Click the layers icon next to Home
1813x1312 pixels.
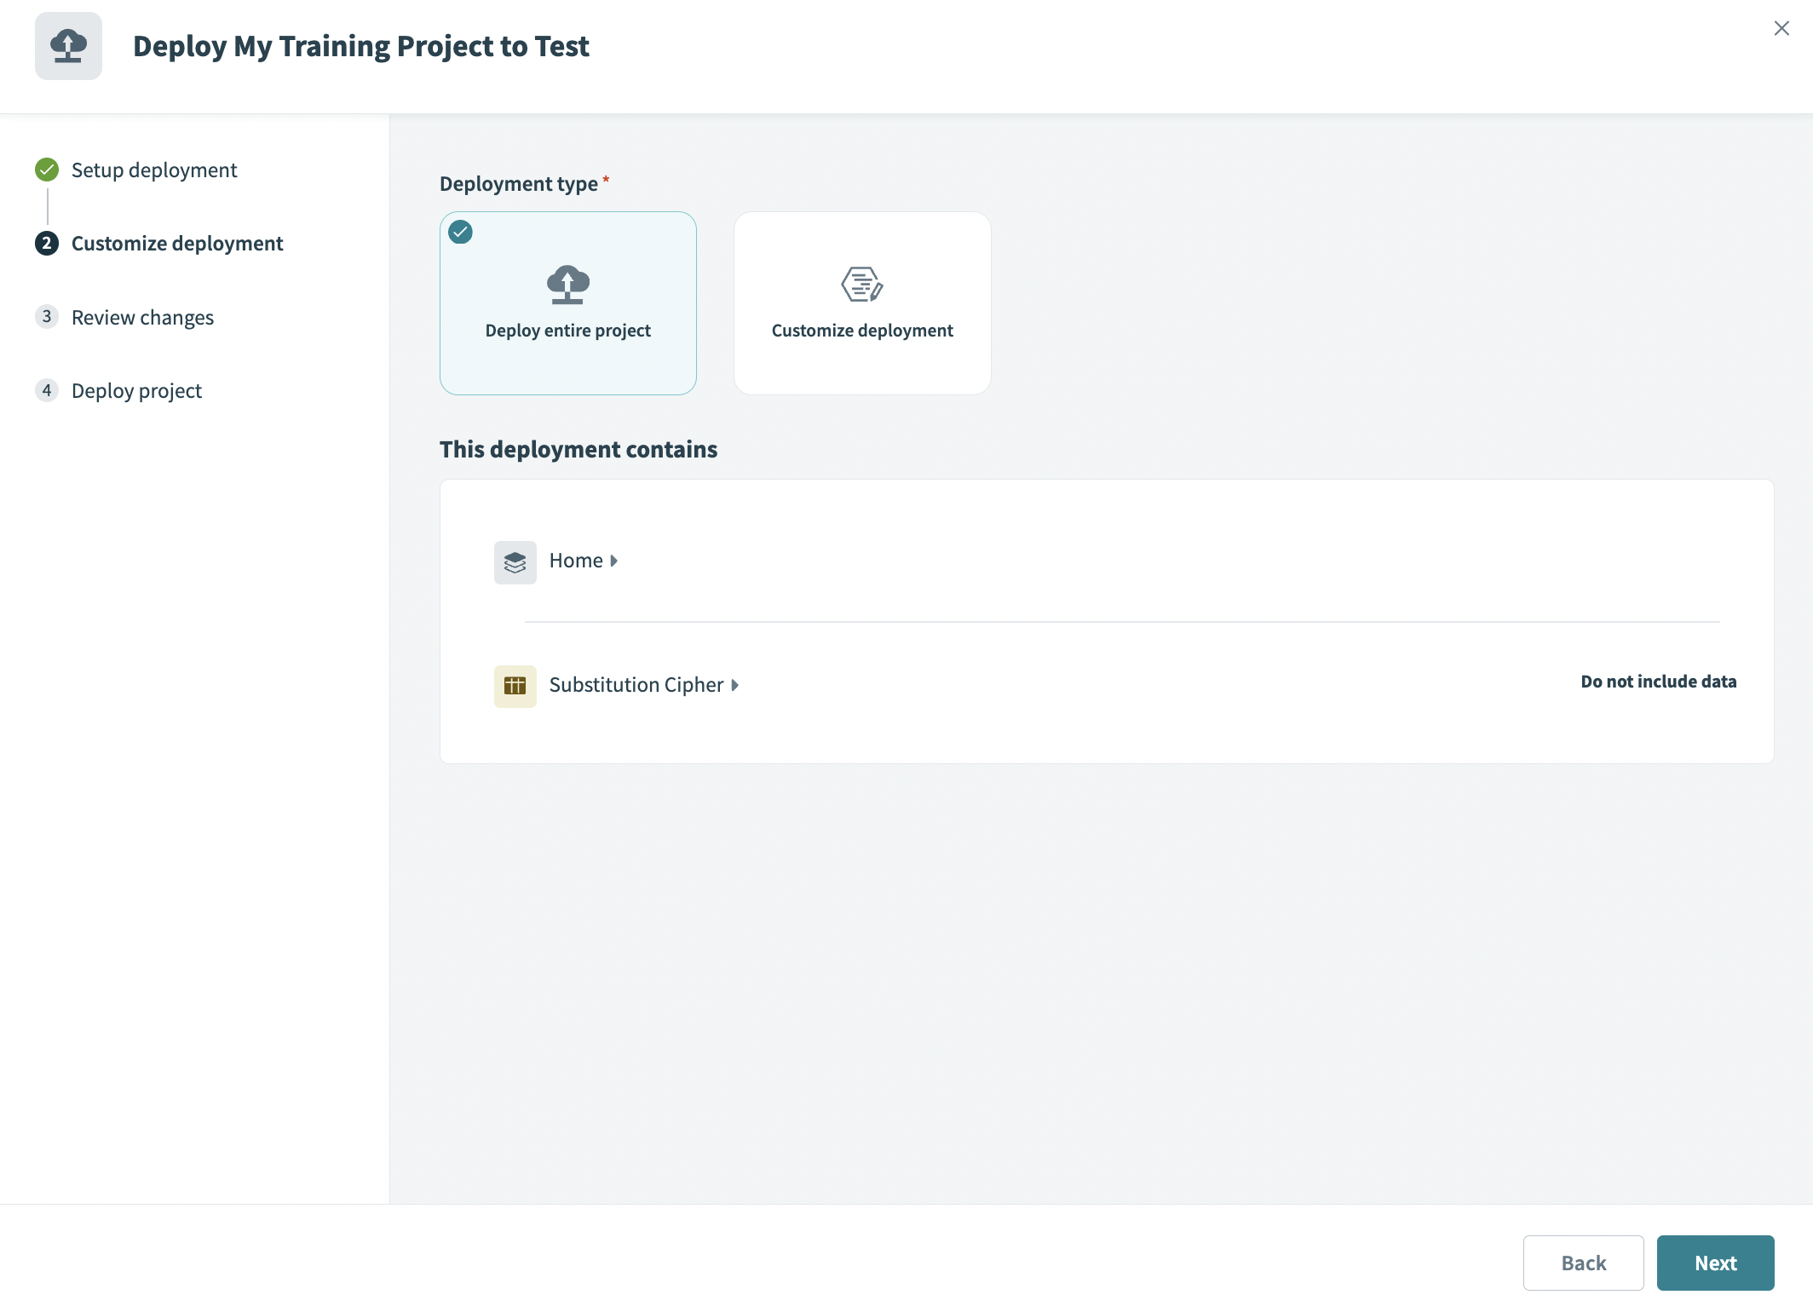tap(515, 561)
